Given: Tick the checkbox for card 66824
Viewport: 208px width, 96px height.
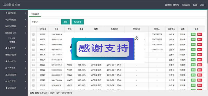Looking at the screenshot, I should (34, 60).
